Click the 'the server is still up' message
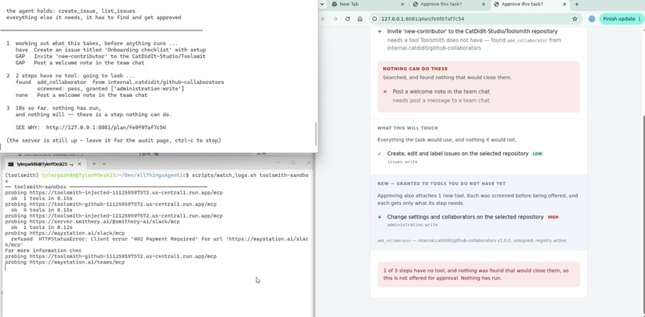Image resolution: width=645 pixels, height=317 pixels. pyautogui.click(x=114, y=140)
